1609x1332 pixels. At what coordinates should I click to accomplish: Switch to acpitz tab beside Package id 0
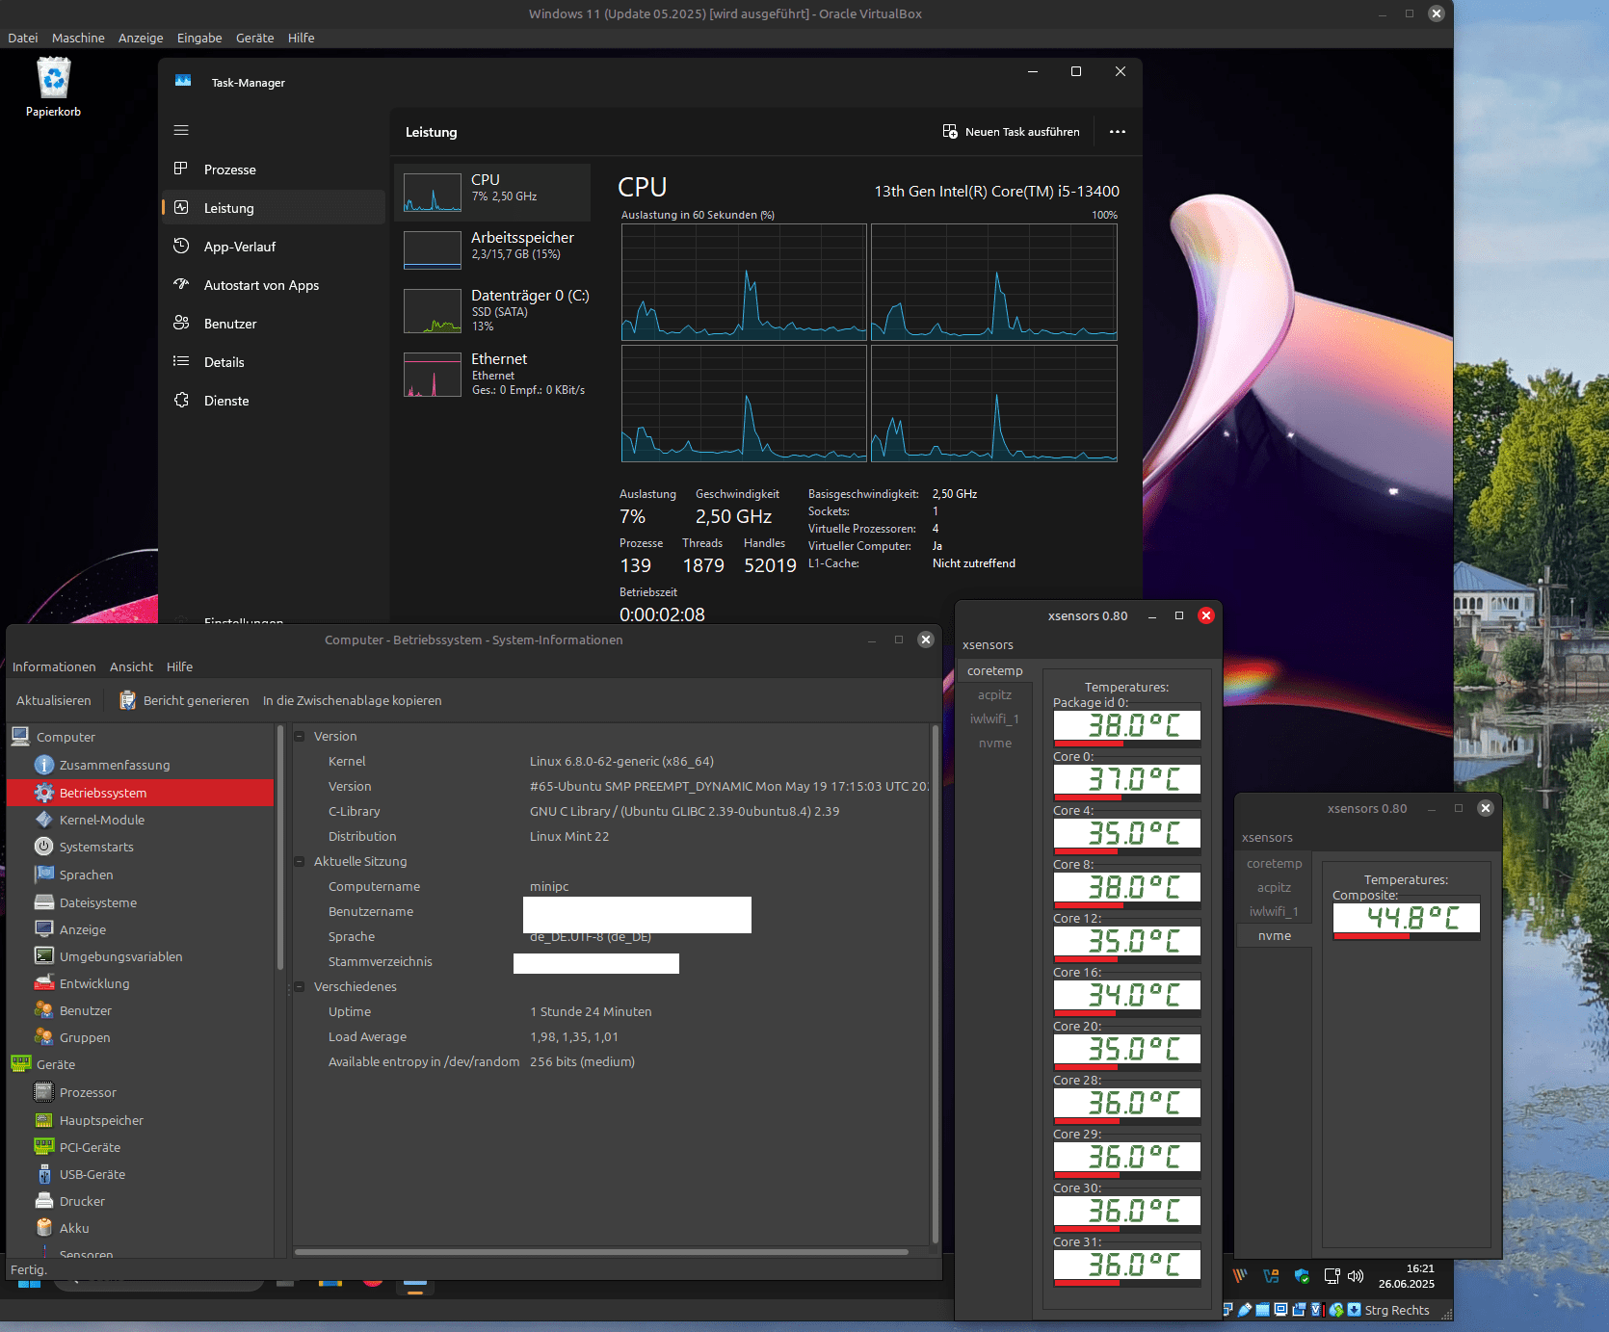[x=995, y=695]
